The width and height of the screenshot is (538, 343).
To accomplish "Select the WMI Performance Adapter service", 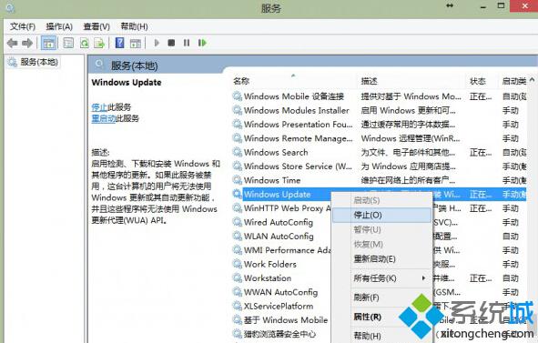I will tap(287, 250).
